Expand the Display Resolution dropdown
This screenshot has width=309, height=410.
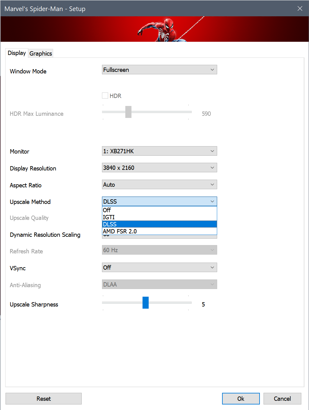[159, 168]
